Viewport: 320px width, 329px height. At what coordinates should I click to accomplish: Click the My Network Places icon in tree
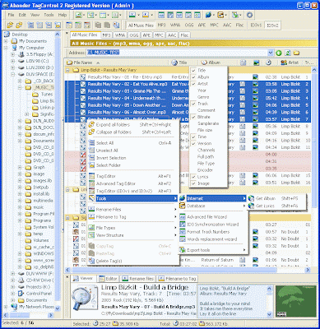coord(14,307)
